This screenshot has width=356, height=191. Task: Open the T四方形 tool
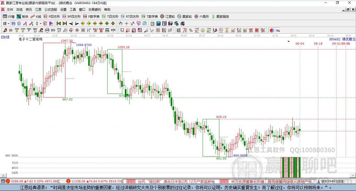coord(110,17)
